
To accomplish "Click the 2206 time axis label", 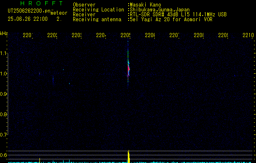I will pos(150,35).
